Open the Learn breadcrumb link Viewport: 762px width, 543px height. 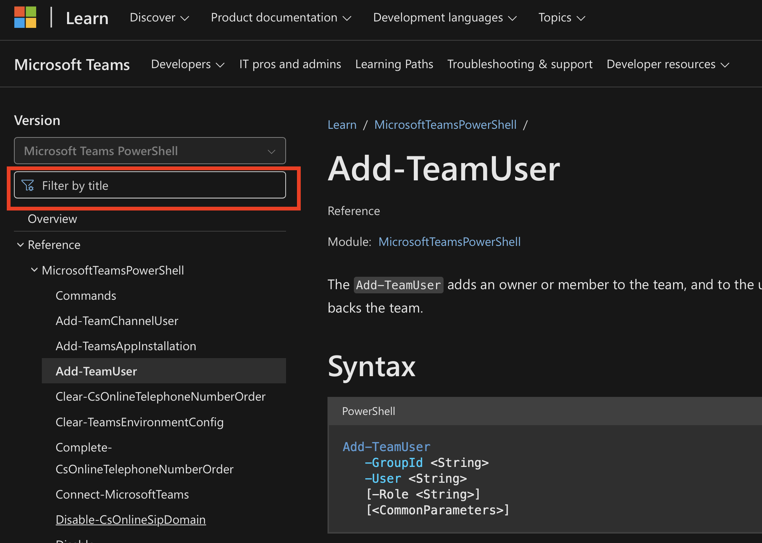[x=341, y=124]
